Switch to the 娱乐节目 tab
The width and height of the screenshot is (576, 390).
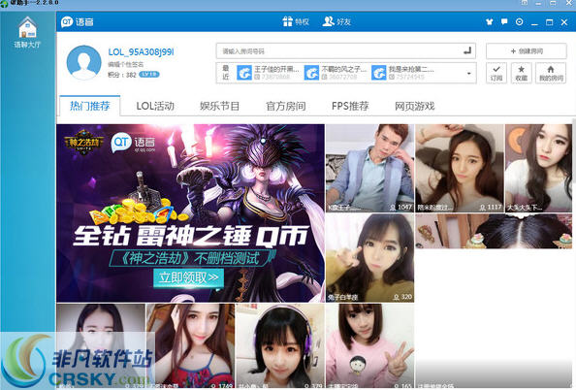click(x=220, y=106)
